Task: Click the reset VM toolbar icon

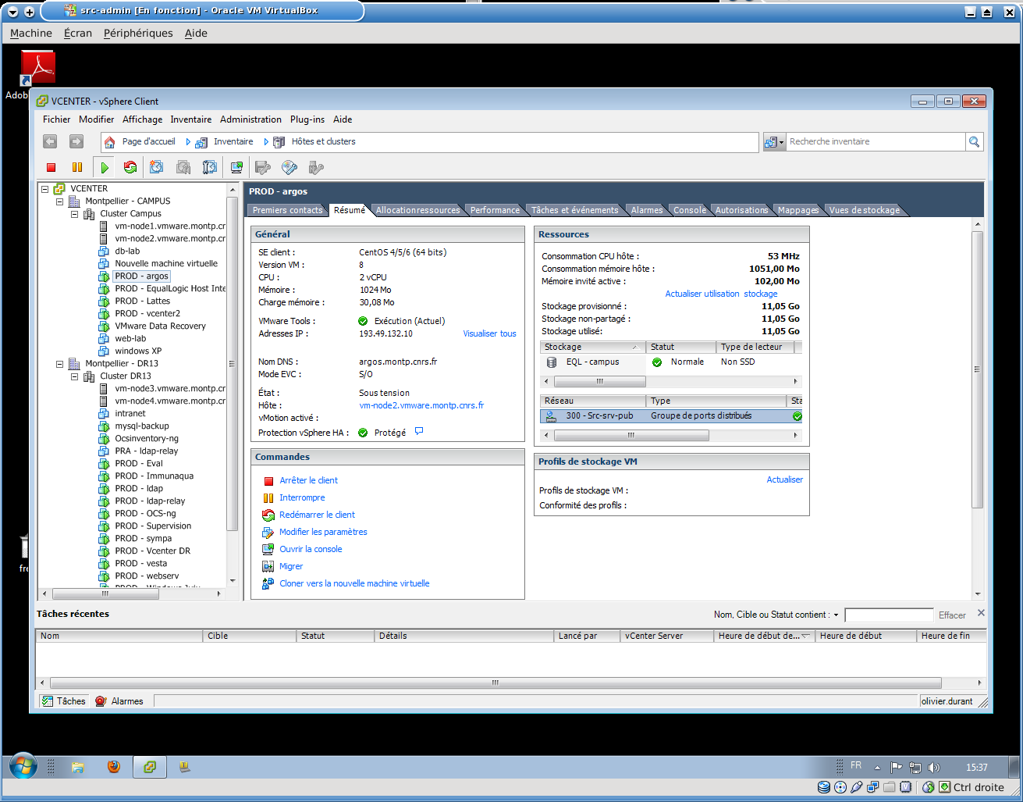Action: pyautogui.click(x=130, y=167)
